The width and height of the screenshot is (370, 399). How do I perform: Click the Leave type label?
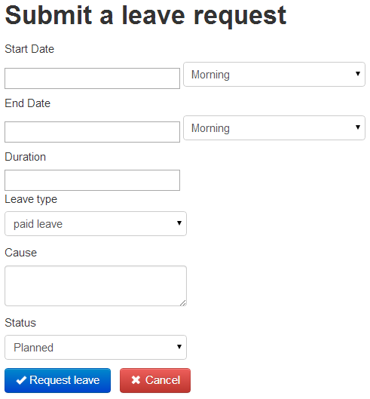click(x=31, y=199)
